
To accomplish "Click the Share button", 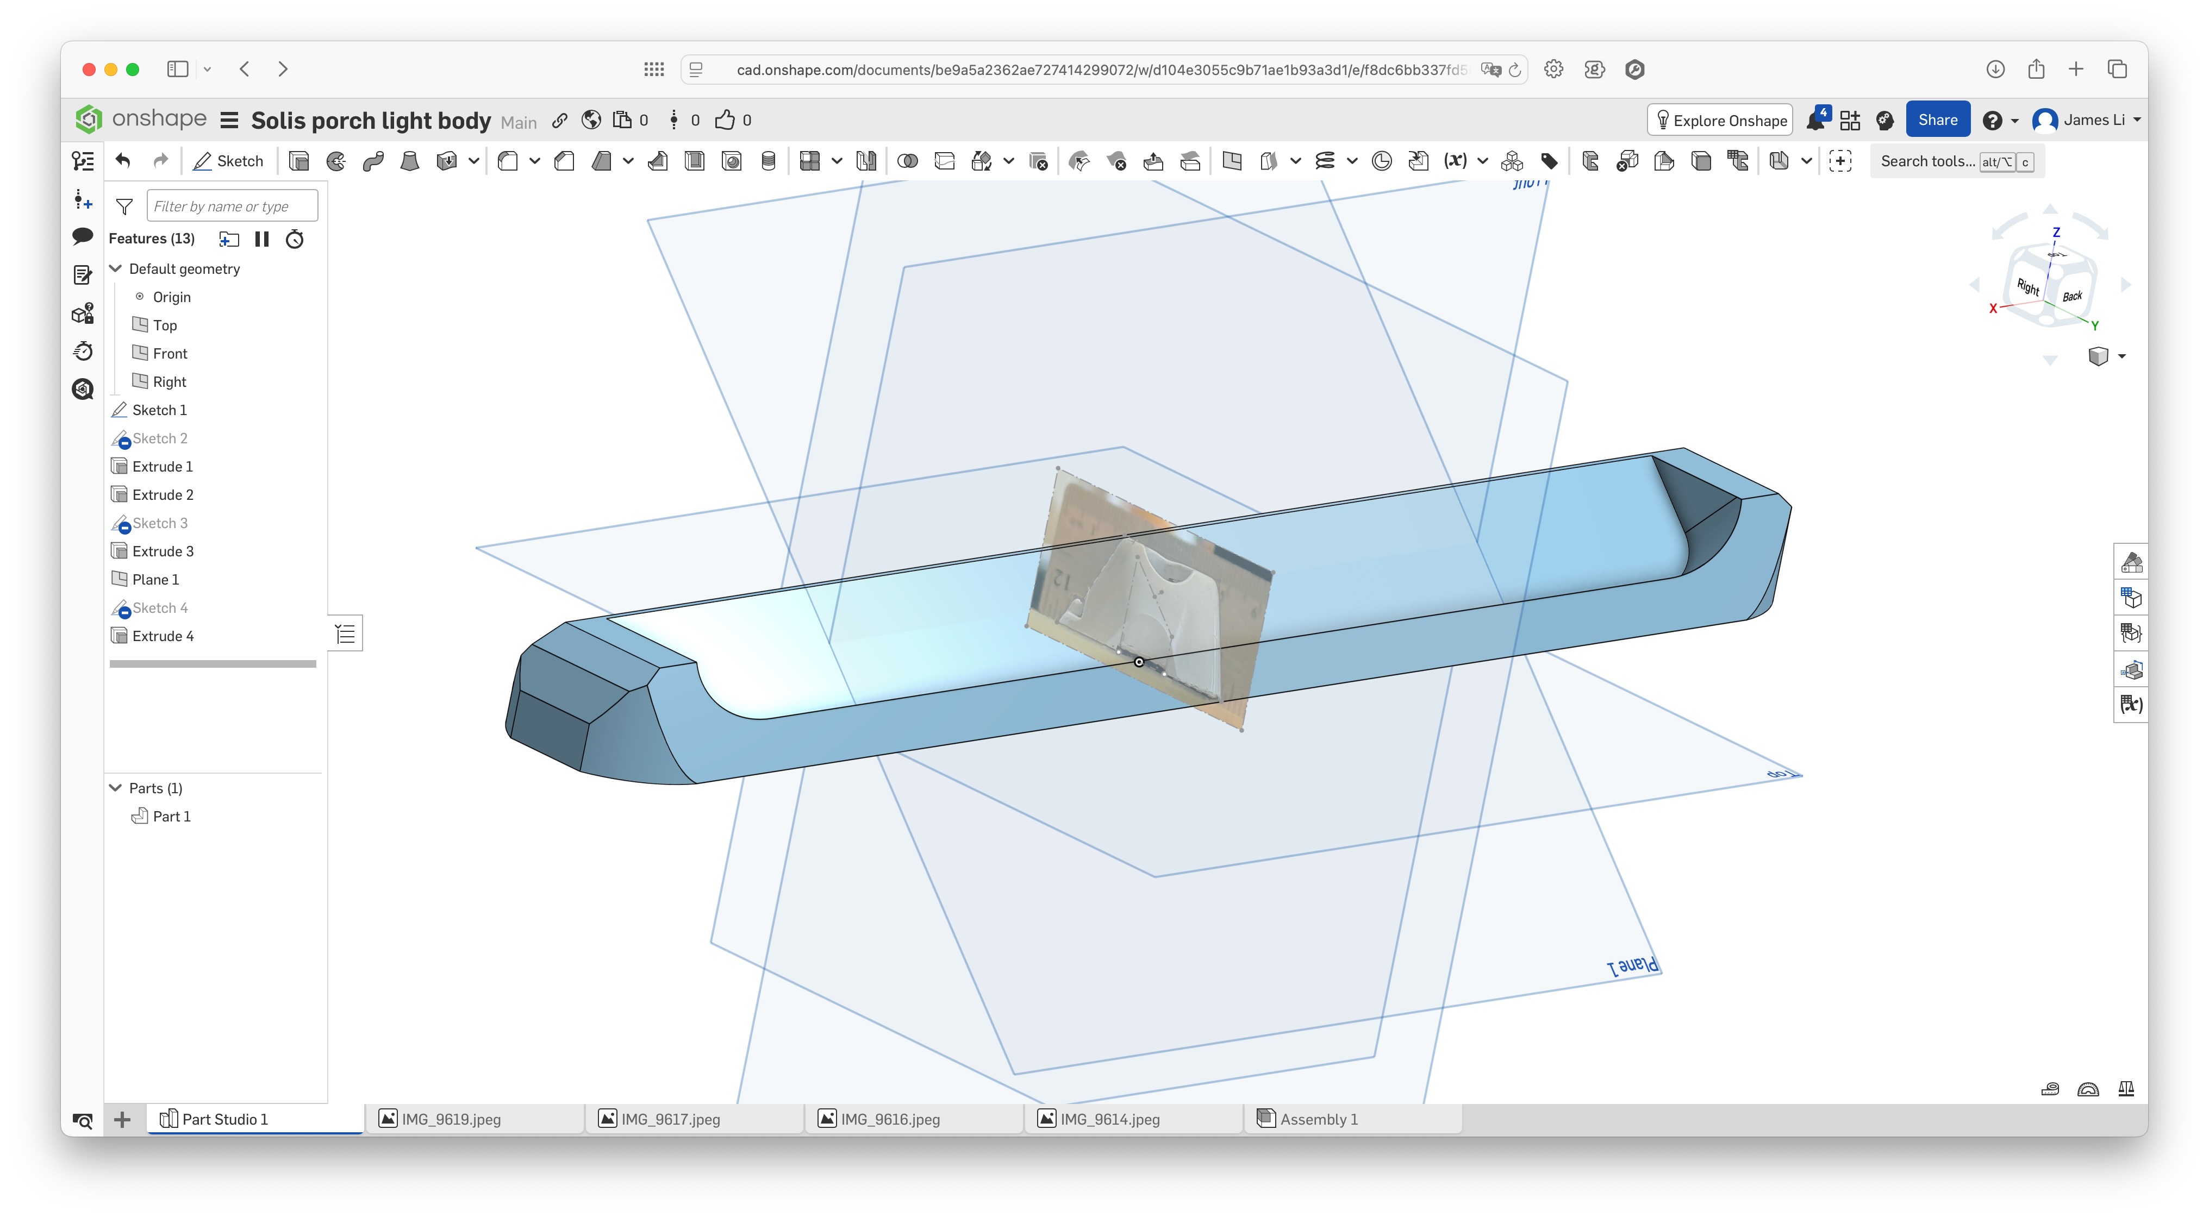I will (1937, 120).
